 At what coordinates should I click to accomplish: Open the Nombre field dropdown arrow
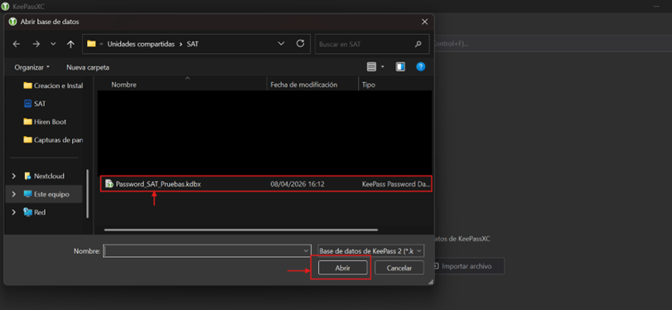pyautogui.click(x=306, y=251)
